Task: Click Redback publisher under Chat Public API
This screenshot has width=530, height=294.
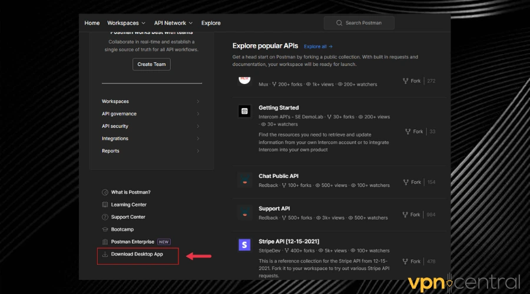Action: tap(269, 185)
